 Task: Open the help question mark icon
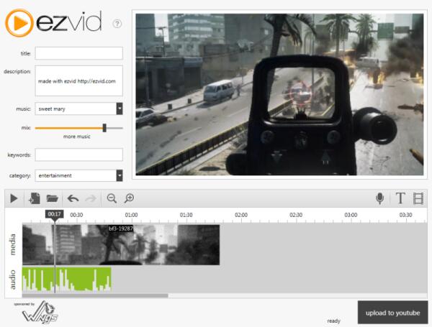(x=117, y=24)
